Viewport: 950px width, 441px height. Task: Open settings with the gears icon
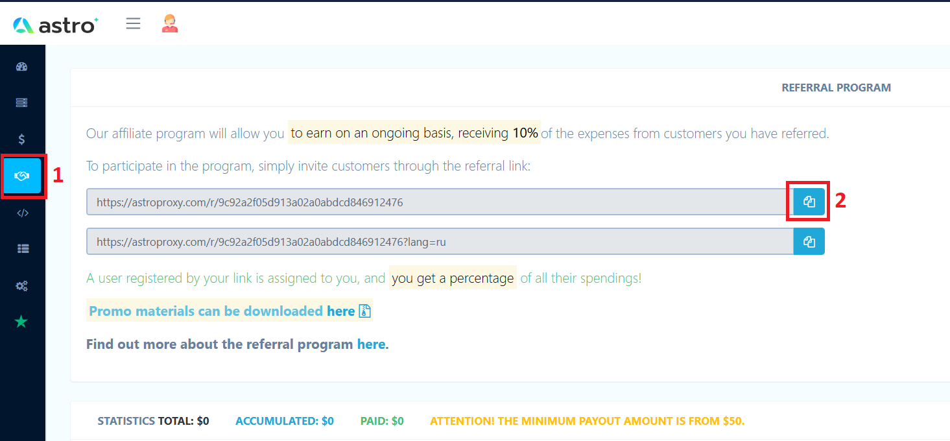[x=21, y=285]
